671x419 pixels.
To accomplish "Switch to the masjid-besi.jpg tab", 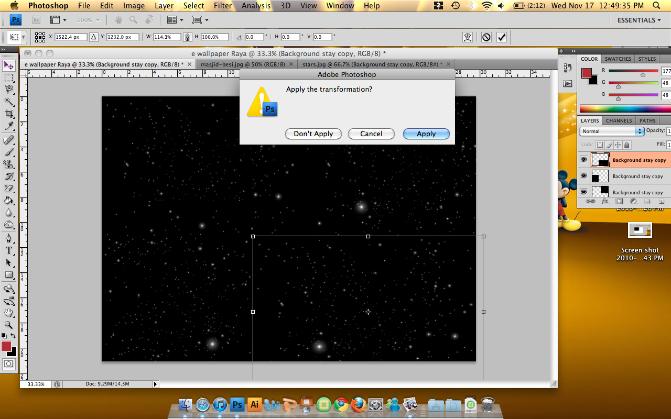I will pyautogui.click(x=243, y=64).
